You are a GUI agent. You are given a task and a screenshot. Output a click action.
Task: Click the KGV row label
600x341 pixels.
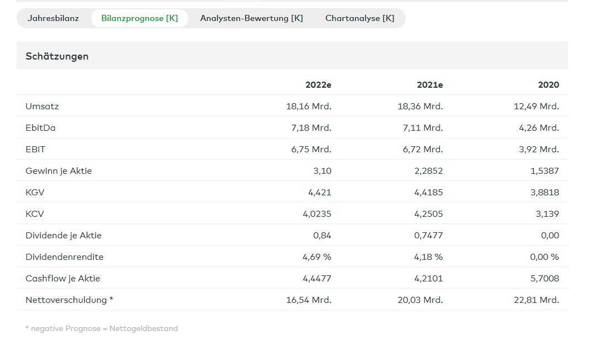pyautogui.click(x=35, y=193)
